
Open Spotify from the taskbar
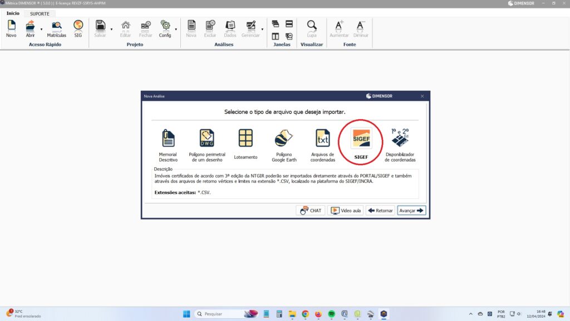tap(332, 314)
